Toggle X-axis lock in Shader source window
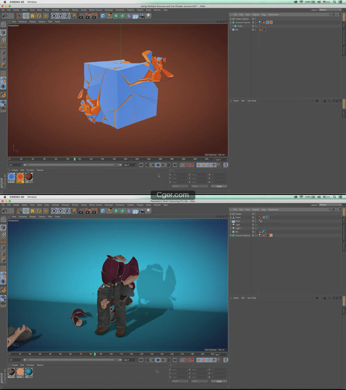The image size is (346, 390). click(x=54, y=16)
